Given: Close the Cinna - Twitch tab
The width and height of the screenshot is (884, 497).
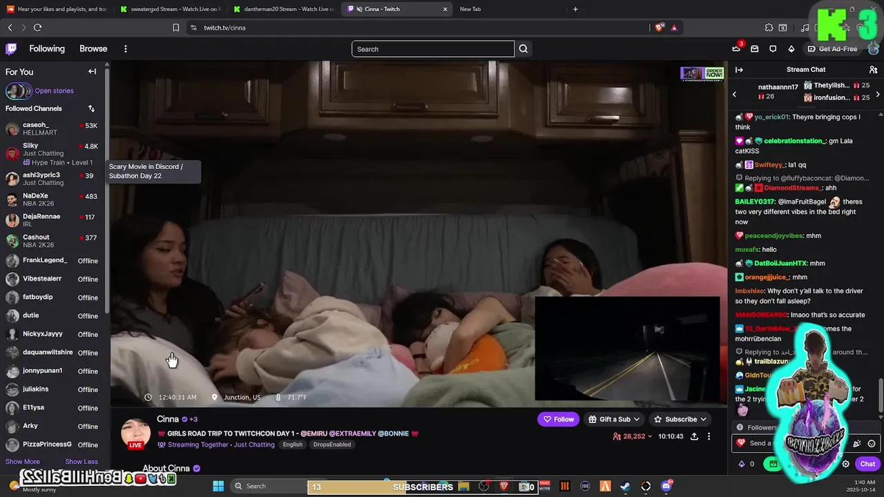Looking at the screenshot, I should 445,9.
